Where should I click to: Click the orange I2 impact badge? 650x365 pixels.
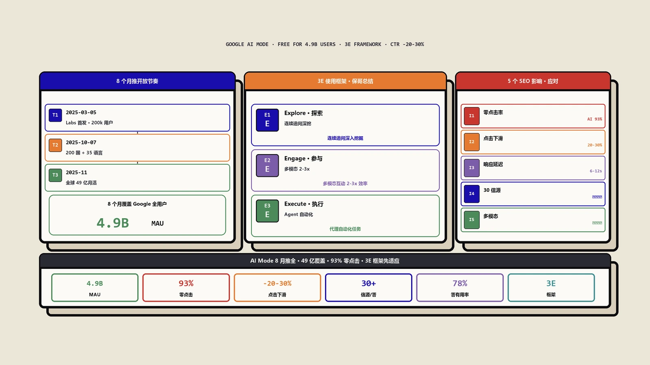pos(472,142)
